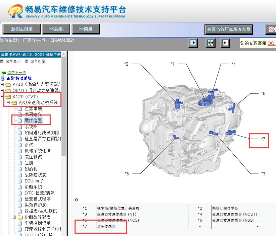The image size is (276, 236).
Task: Click the 丰田-RAV4-威兰达-2021-维修手册 title
Action: click(x=31, y=55)
